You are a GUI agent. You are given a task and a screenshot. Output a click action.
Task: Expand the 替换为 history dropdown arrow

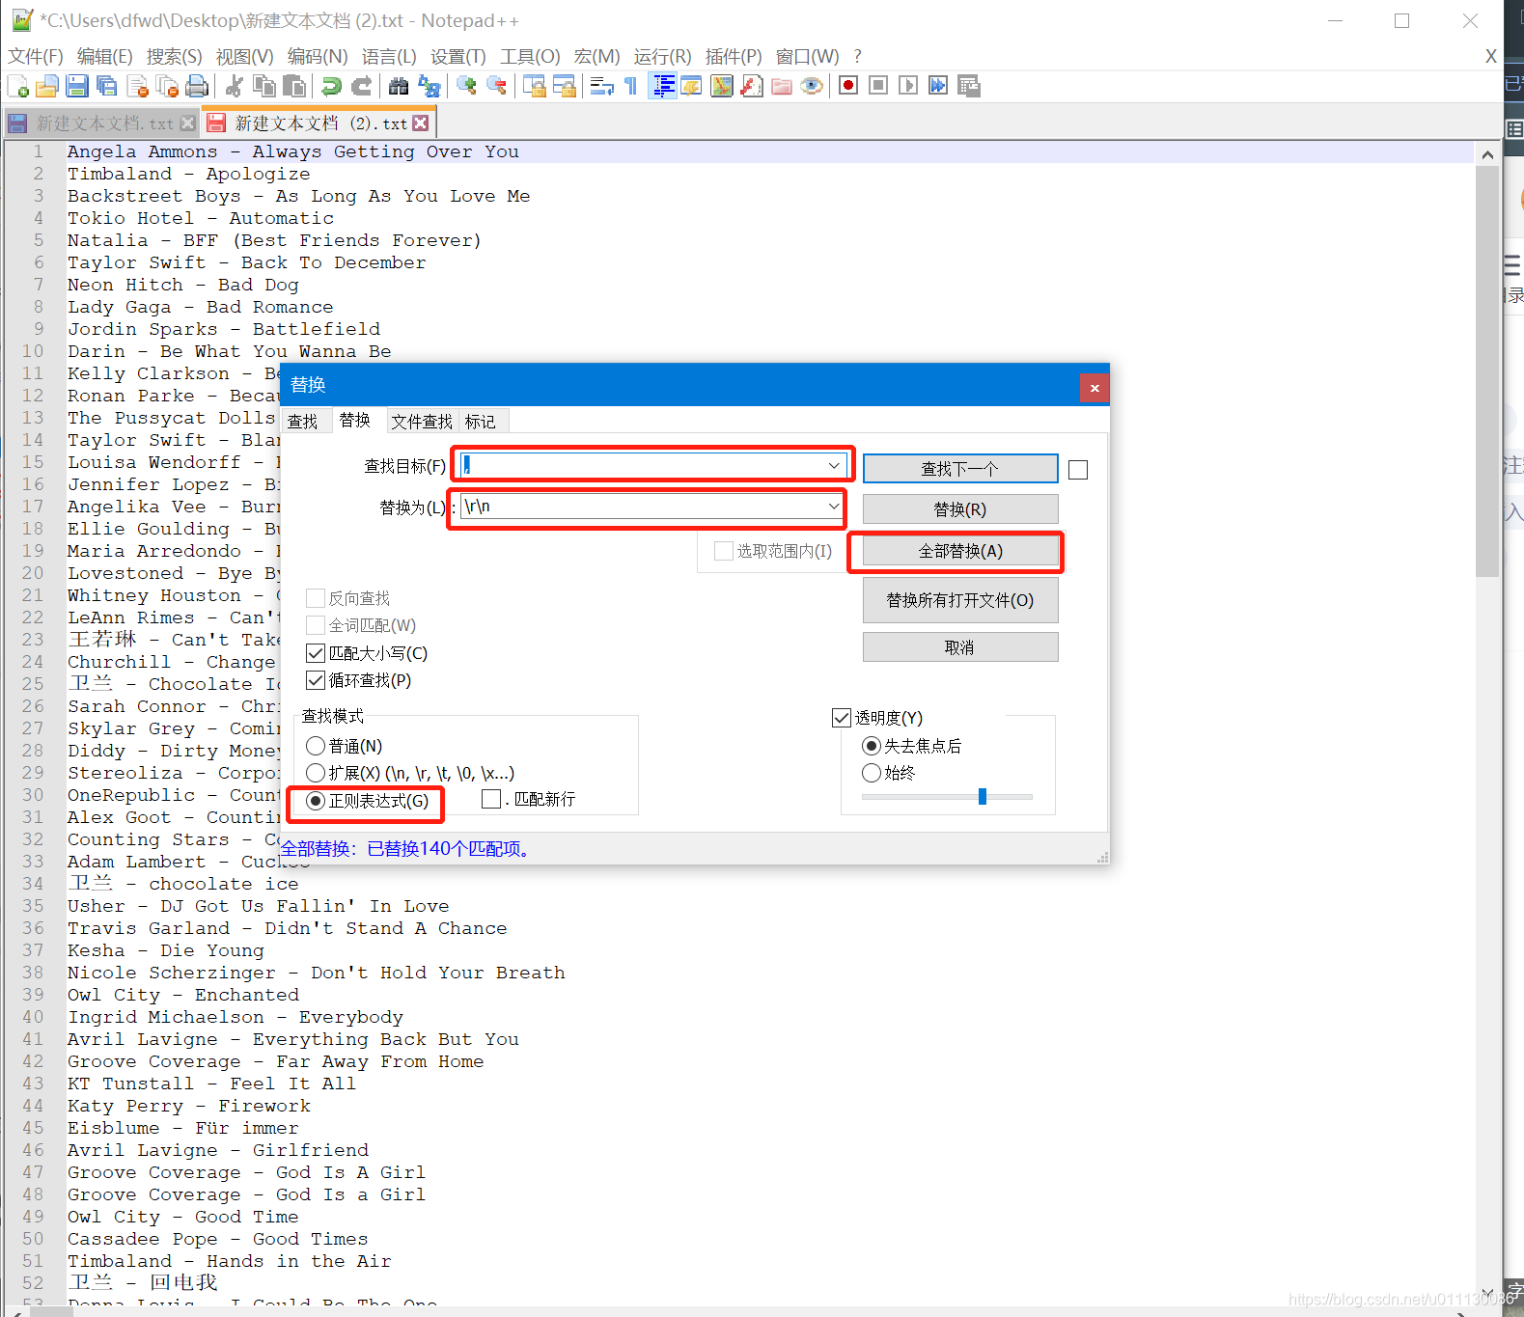click(834, 507)
